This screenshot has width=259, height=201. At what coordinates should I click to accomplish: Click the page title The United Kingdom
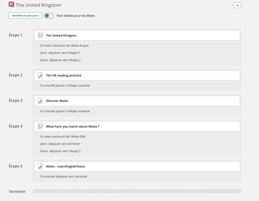pos(38,5)
